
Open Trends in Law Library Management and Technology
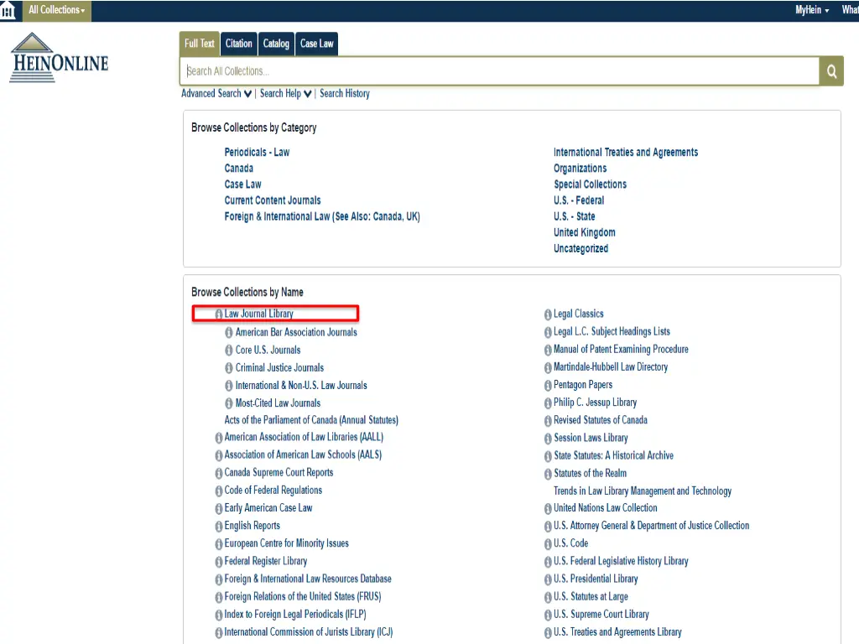(642, 491)
